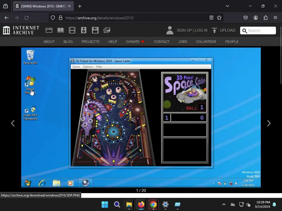This screenshot has height=211, width=282.
Task: Select the [GMM] Windows 2010 tab
Action: coord(43,6)
